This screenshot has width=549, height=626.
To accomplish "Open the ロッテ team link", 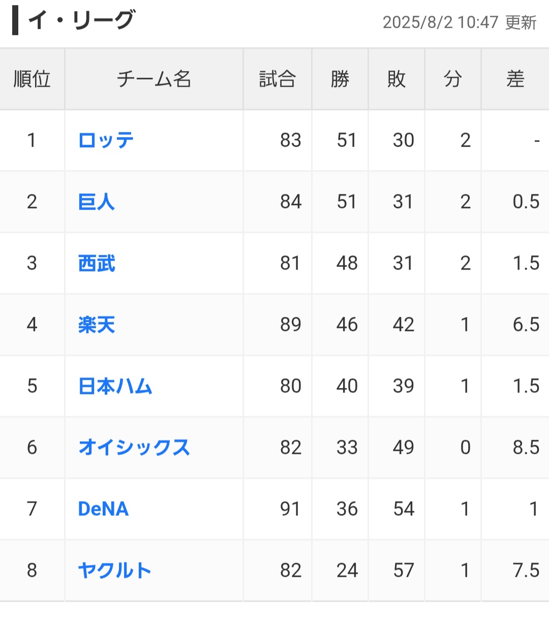I will tap(106, 140).
